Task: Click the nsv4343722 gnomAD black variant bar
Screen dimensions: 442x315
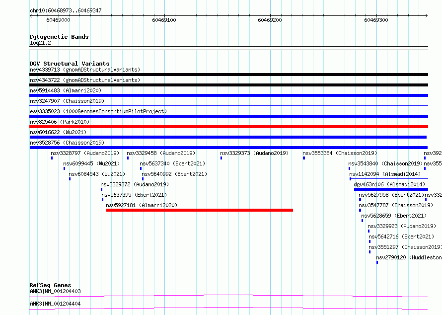Action: point(228,85)
